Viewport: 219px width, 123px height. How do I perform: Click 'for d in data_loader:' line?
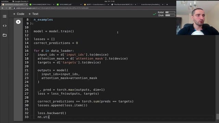click(54, 51)
